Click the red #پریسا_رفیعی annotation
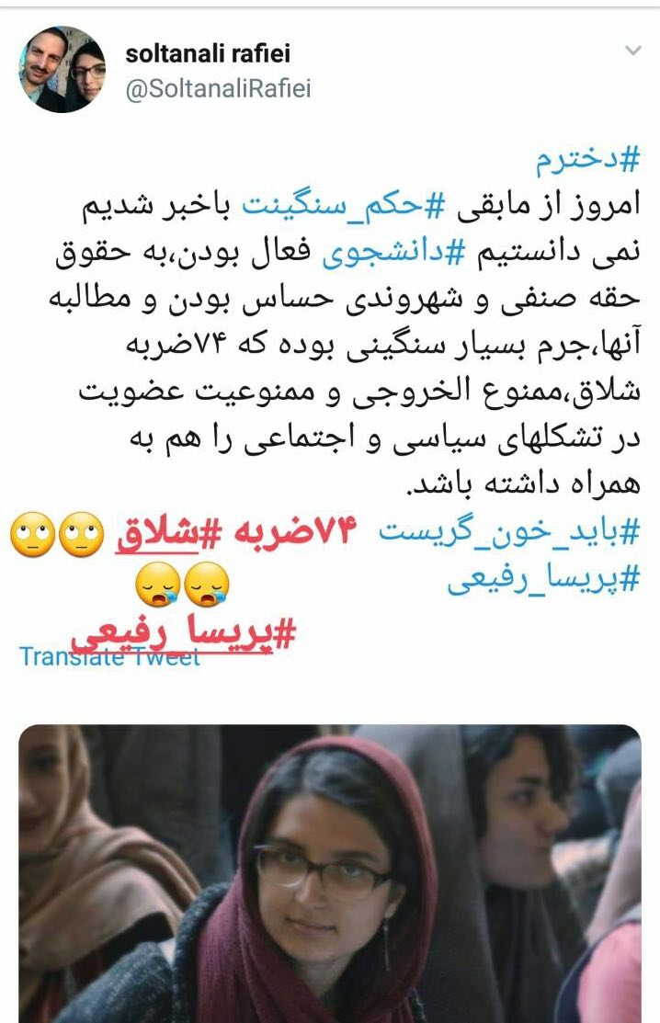This screenshot has height=1023, width=660. (183, 633)
